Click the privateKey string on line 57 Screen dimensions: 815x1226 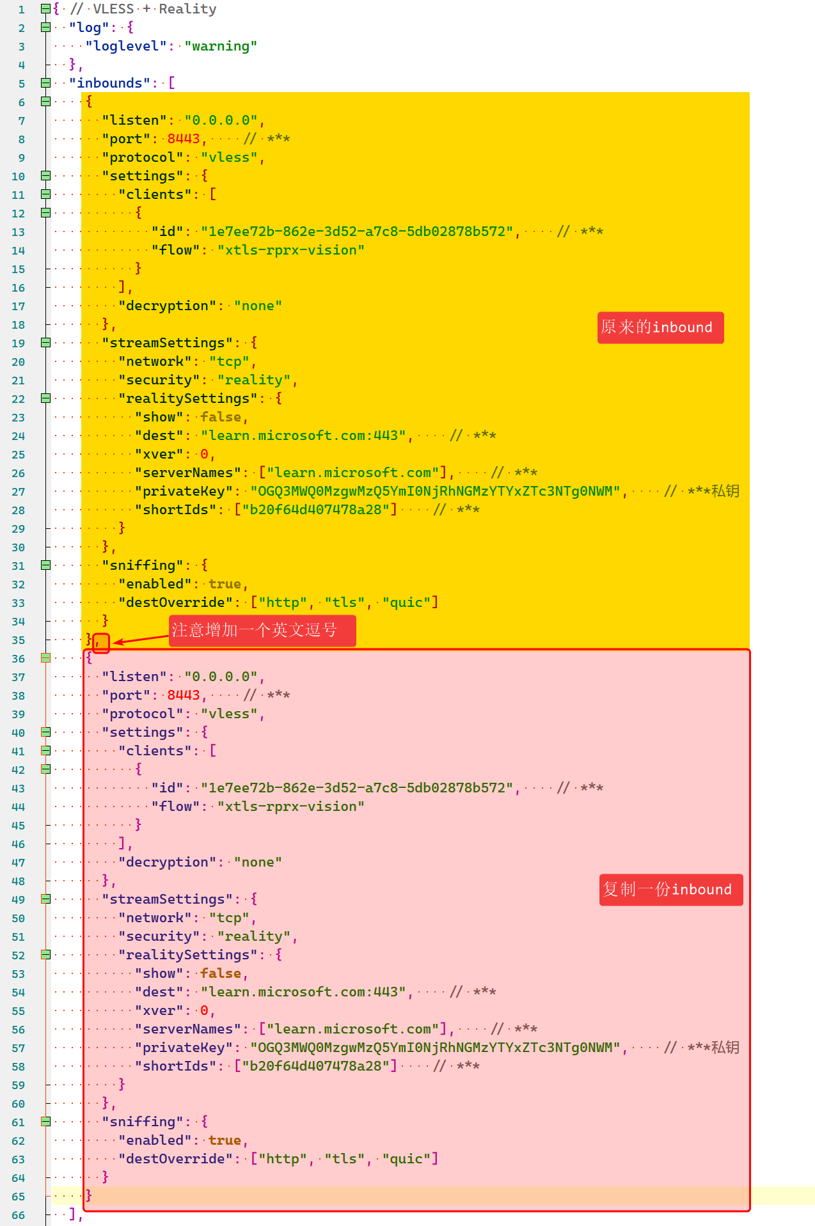(435, 1048)
